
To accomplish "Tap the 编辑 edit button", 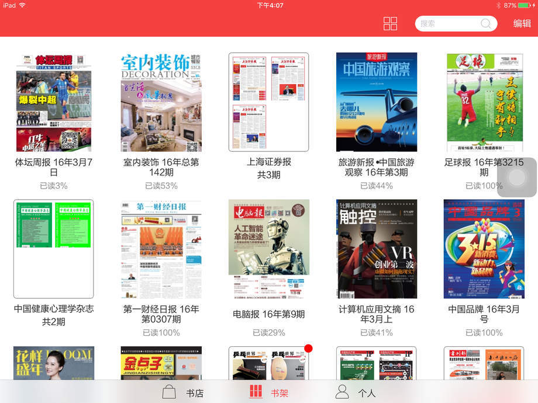I will pyautogui.click(x=522, y=23).
